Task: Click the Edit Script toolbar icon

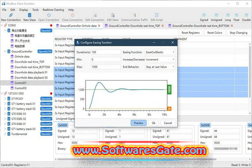Action: [156, 15]
